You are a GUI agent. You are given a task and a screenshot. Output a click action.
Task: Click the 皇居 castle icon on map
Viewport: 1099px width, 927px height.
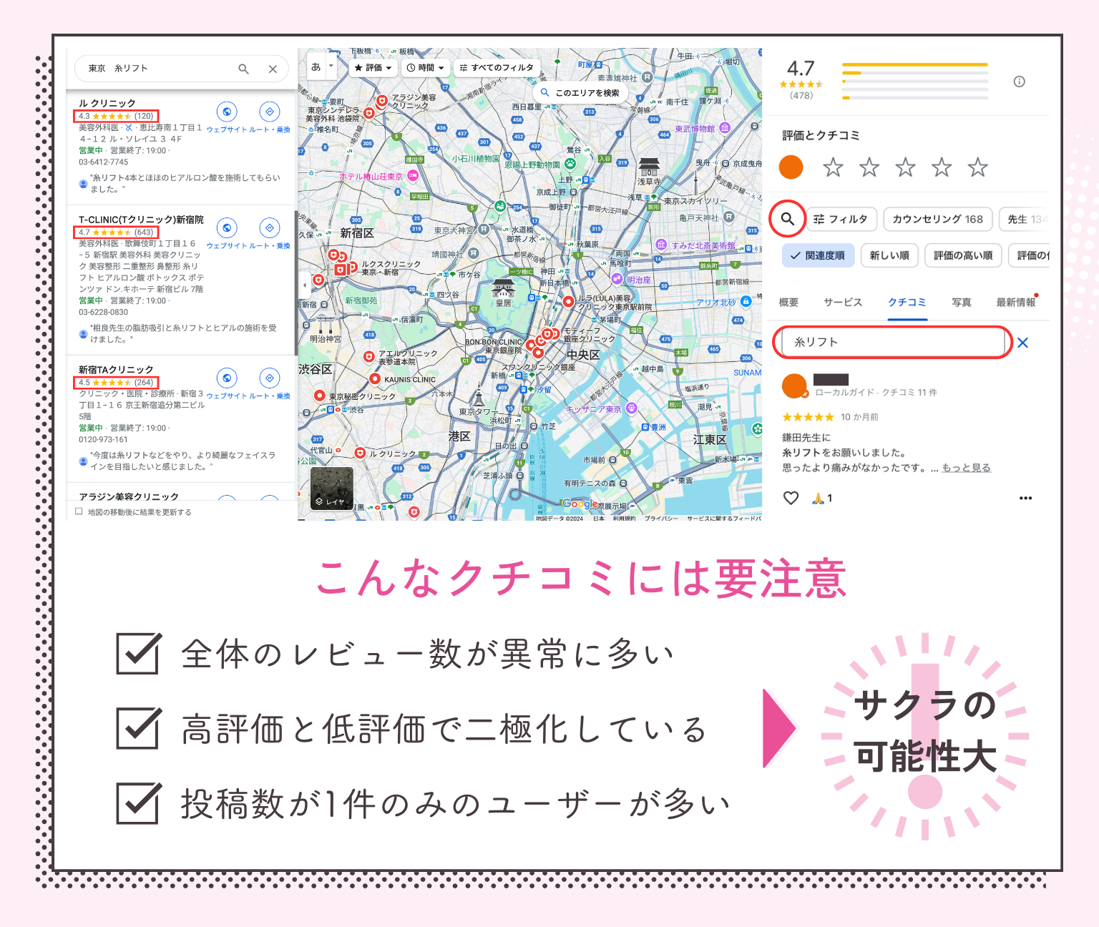[x=504, y=289]
